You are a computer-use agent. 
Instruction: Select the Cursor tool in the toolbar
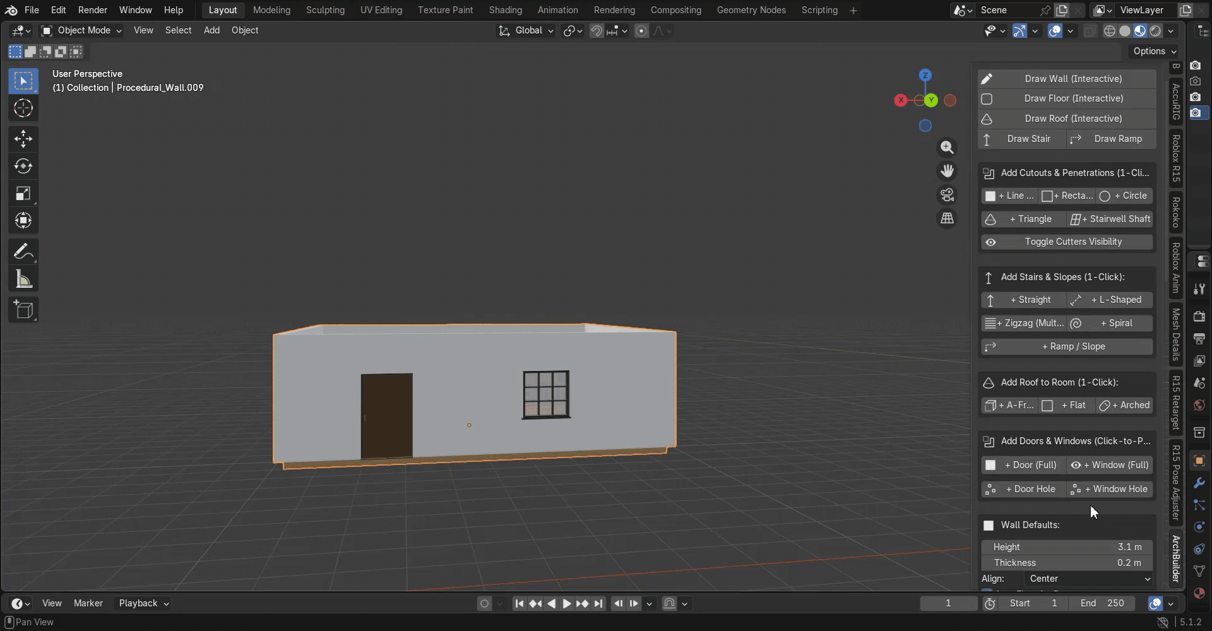pos(23,109)
